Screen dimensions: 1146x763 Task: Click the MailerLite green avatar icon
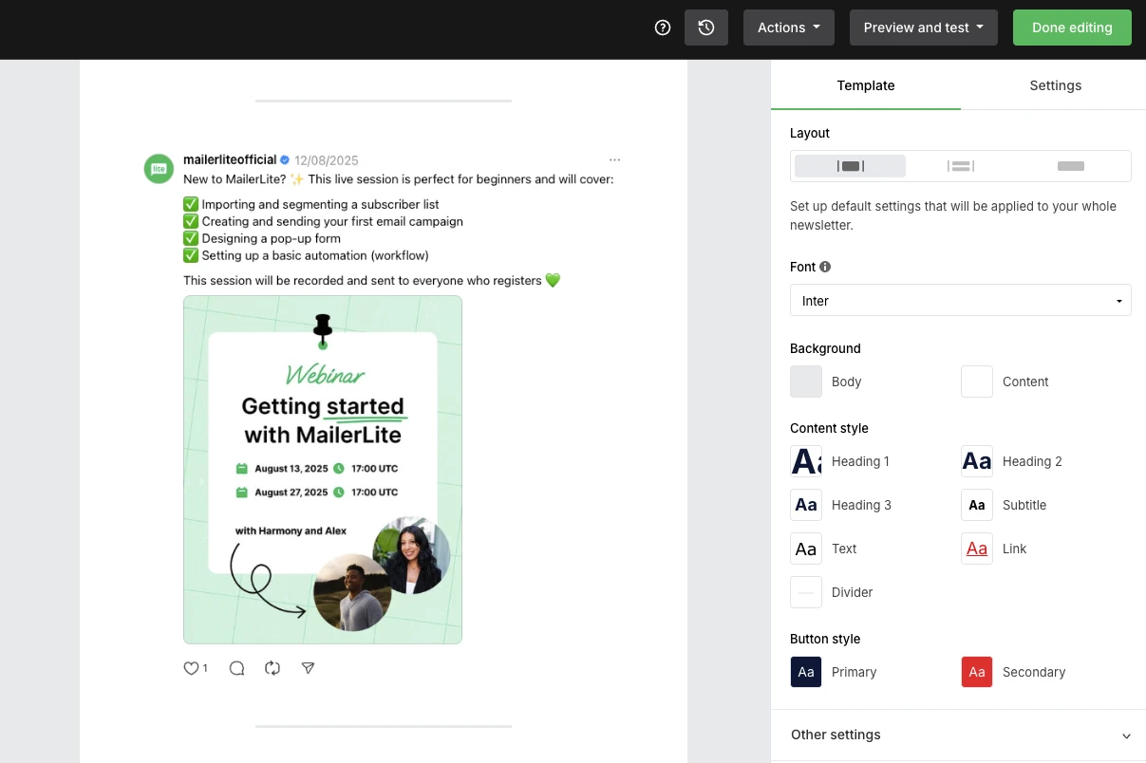click(x=159, y=169)
